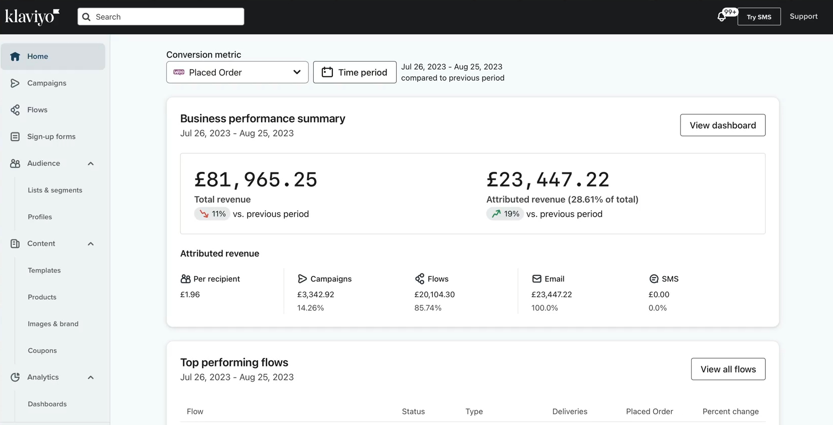The image size is (833, 425).
Task: Click the Klaviyo logo
Action: pyautogui.click(x=32, y=17)
